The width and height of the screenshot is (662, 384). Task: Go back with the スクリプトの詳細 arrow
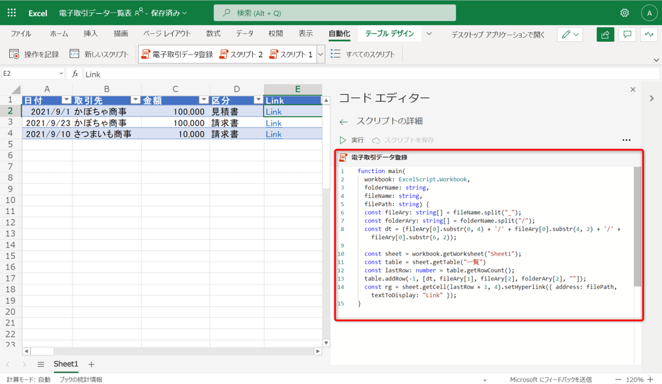344,121
